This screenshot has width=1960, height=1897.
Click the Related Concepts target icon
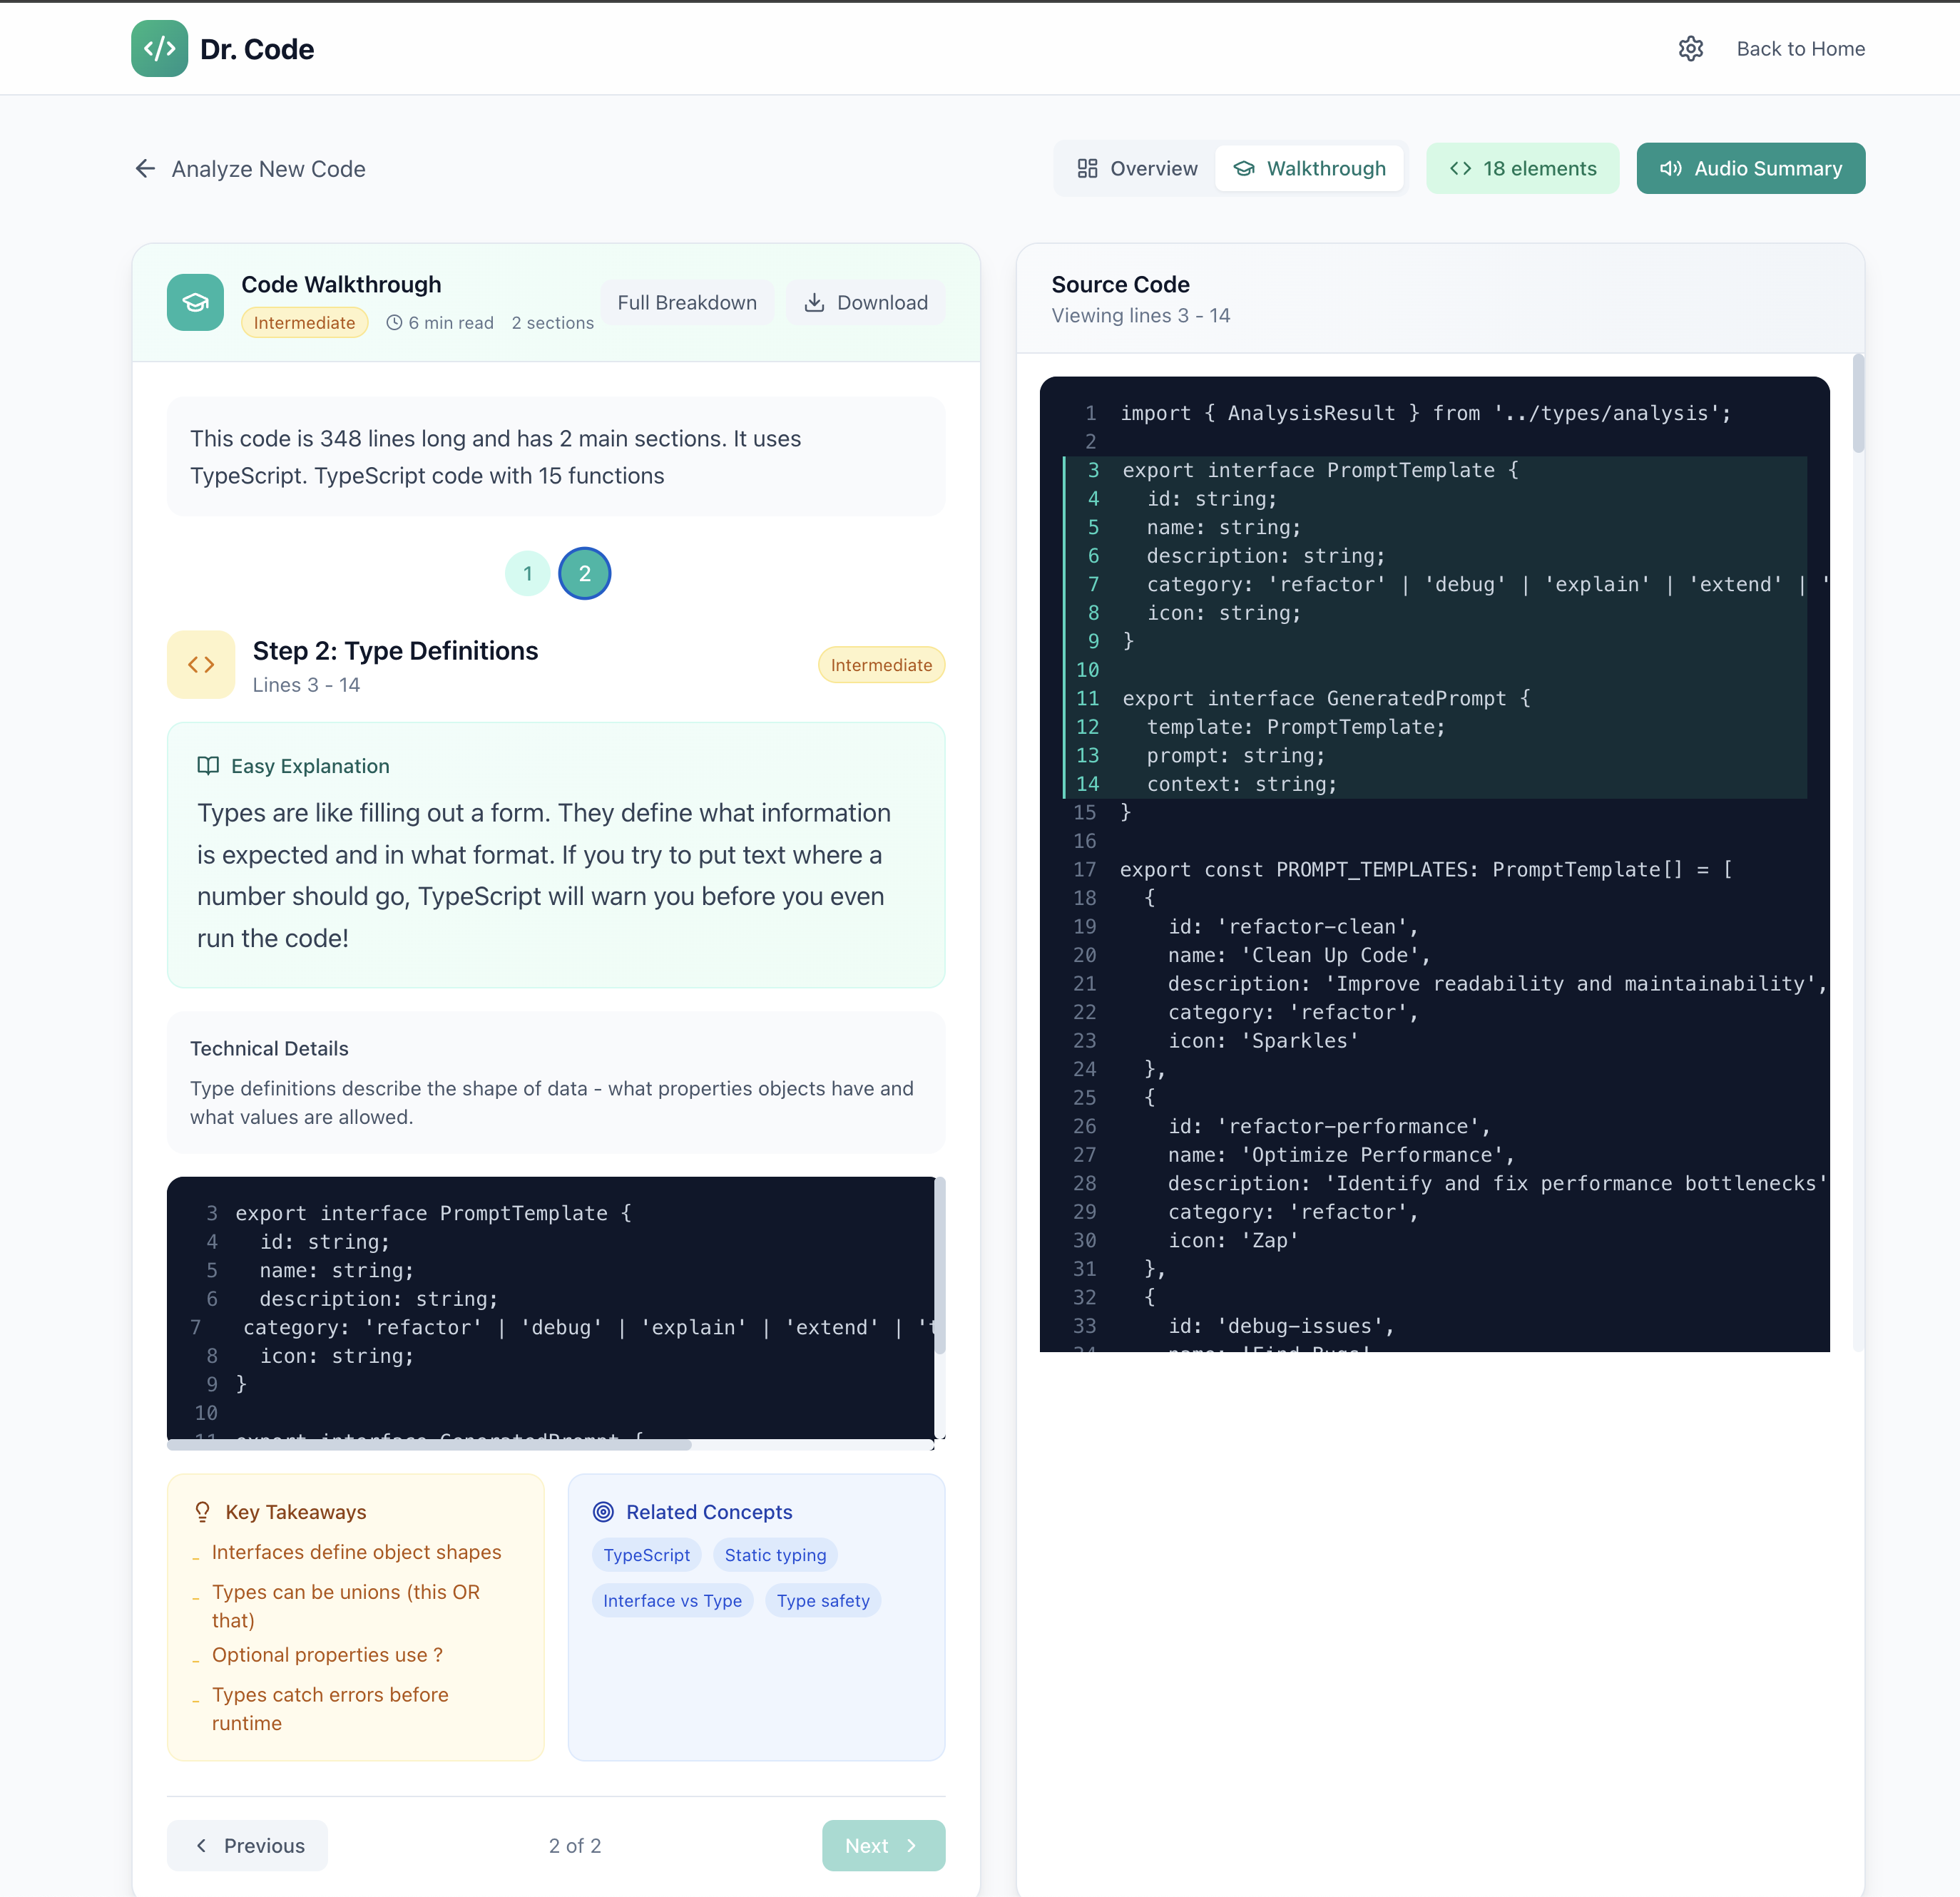pos(603,1511)
